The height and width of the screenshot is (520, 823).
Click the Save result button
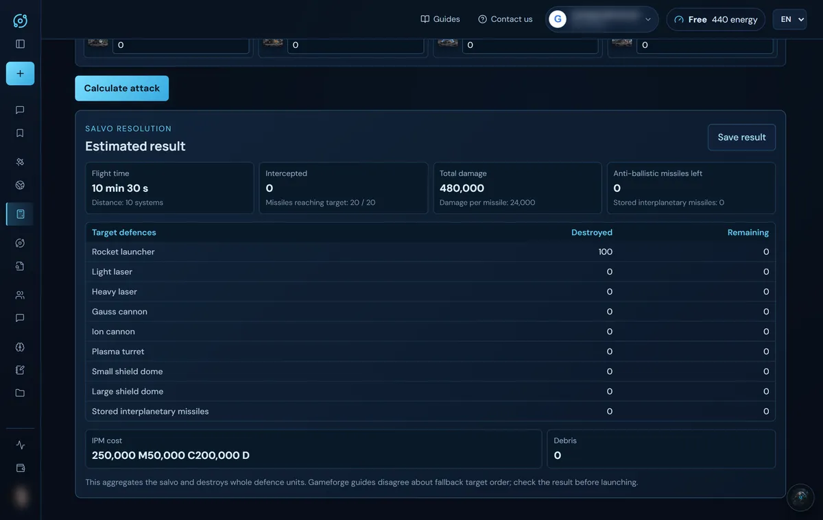coord(741,137)
